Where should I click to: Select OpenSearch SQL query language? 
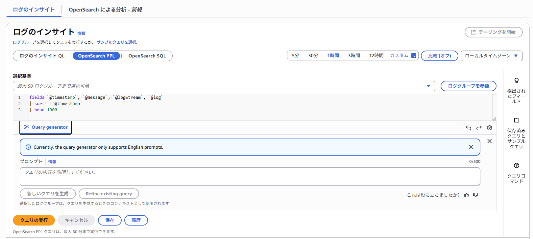147,56
